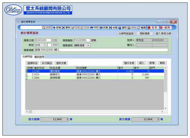Click in the 傳票摘要 text field
The image size is (190, 138).
coord(101,50)
